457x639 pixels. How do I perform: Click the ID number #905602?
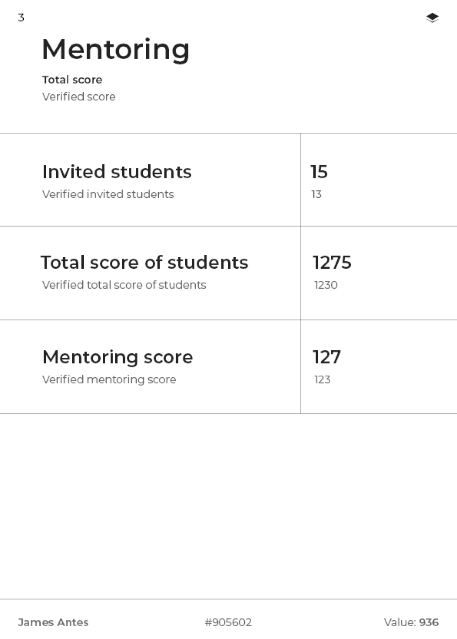point(228,622)
